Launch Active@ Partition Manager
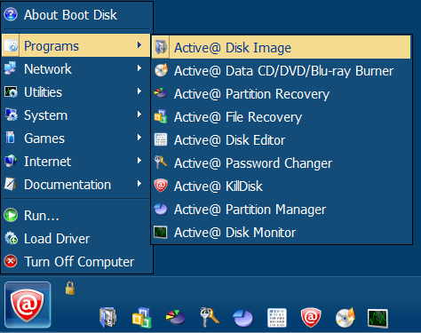The width and height of the screenshot is (421, 333). 281,210
